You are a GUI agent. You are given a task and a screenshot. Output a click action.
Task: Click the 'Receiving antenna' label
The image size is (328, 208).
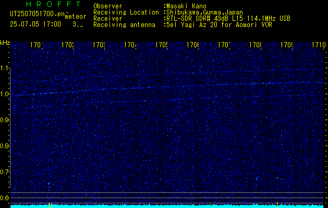pos(124,25)
